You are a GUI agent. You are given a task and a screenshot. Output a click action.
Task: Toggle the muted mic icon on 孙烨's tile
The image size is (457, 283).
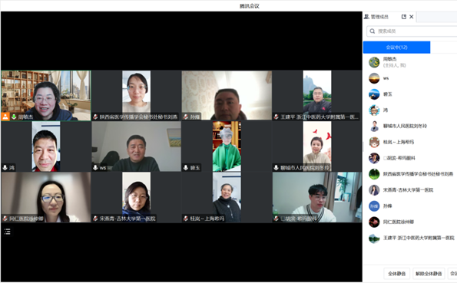pos(186,117)
